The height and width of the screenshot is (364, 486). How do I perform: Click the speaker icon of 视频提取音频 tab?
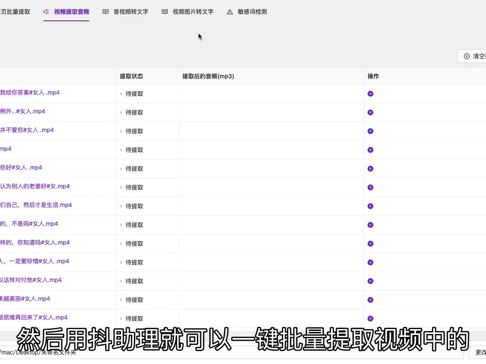[x=46, y=12]
